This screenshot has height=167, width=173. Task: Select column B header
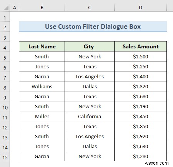click(x=42, y=8)
